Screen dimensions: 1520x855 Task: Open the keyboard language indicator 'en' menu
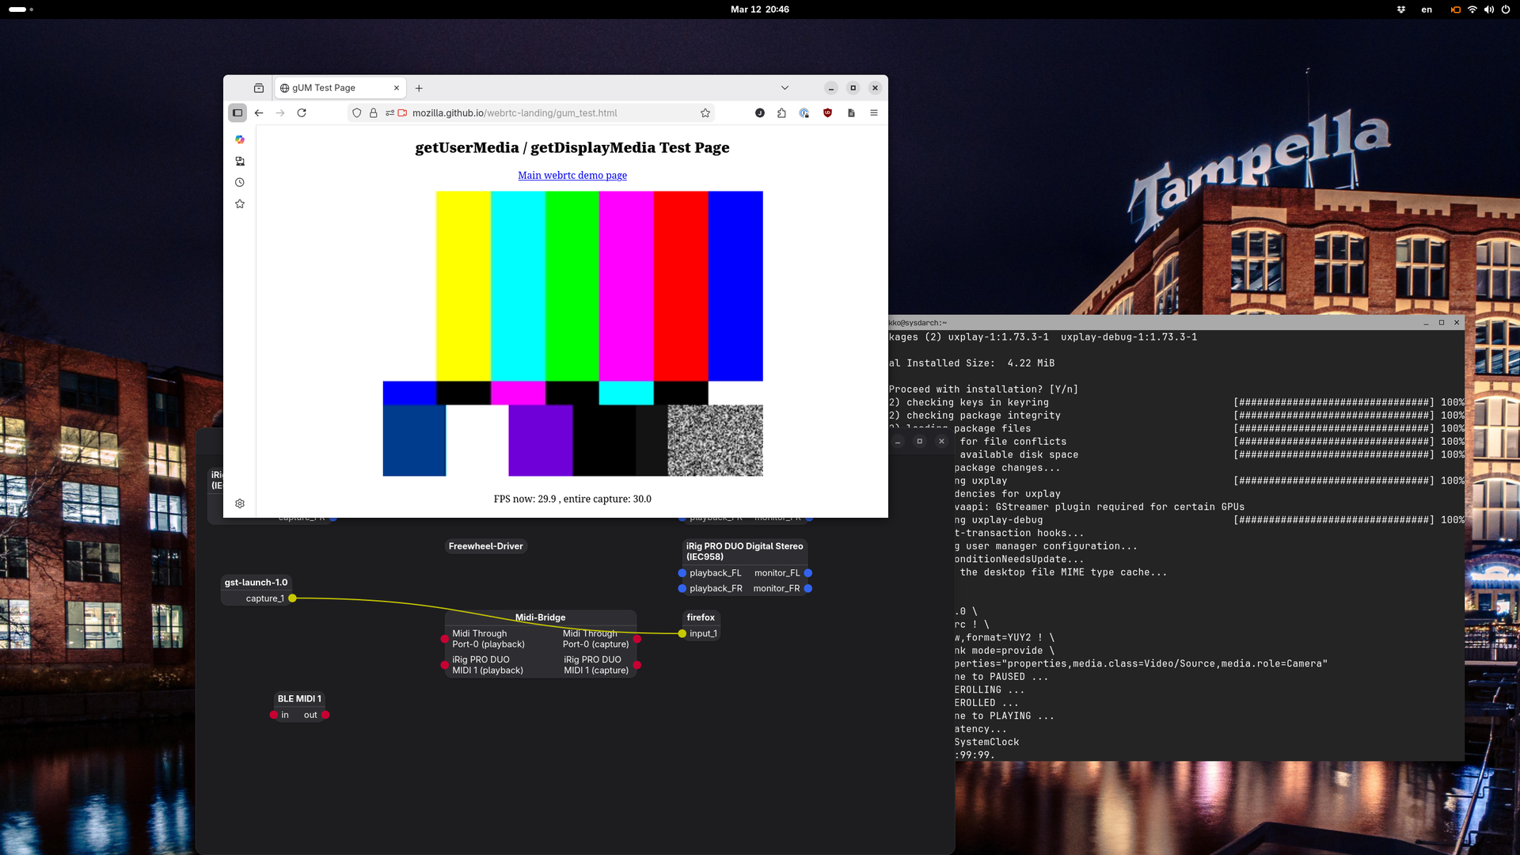1427,9
